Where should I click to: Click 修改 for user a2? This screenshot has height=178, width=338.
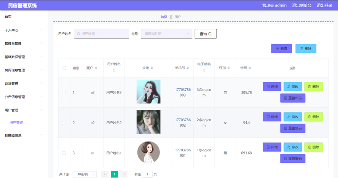(293, 117)
